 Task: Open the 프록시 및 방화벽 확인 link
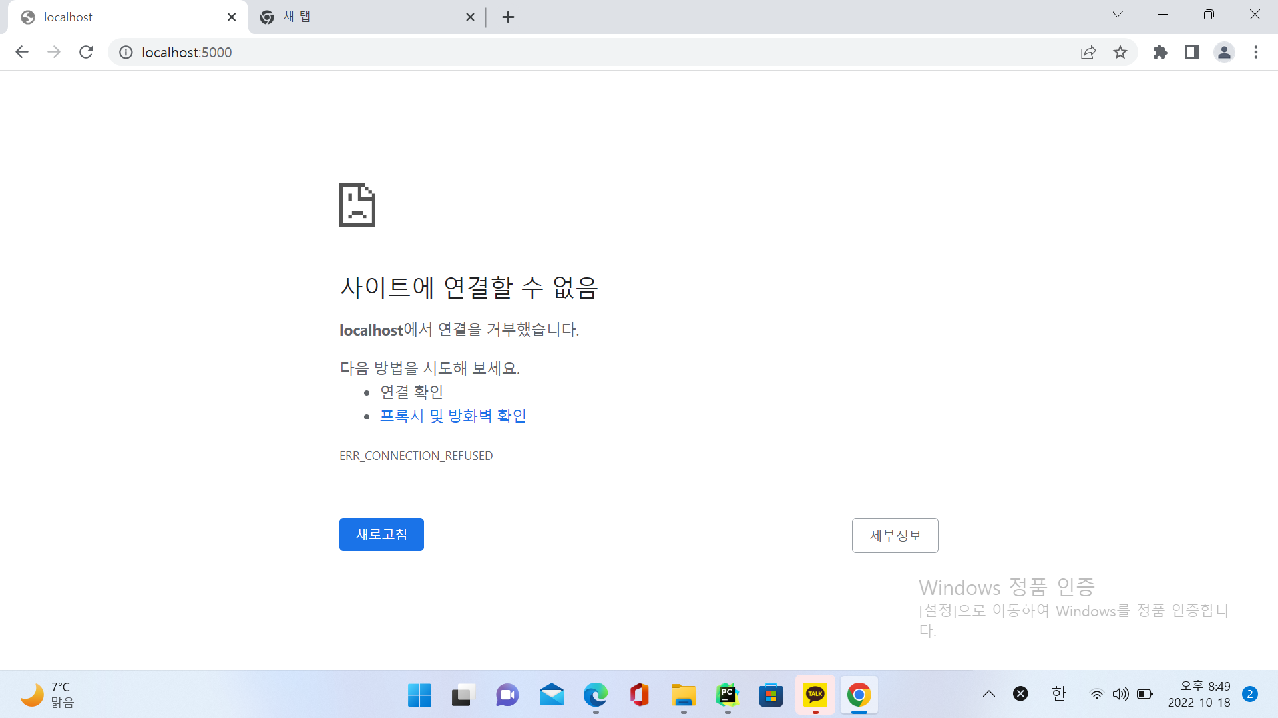pyautogui.click(x=453, y=416)
